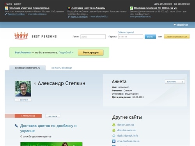Open www.istra-dolina.ru ad URL
The image size is (195, 146).
pos(37,14)
